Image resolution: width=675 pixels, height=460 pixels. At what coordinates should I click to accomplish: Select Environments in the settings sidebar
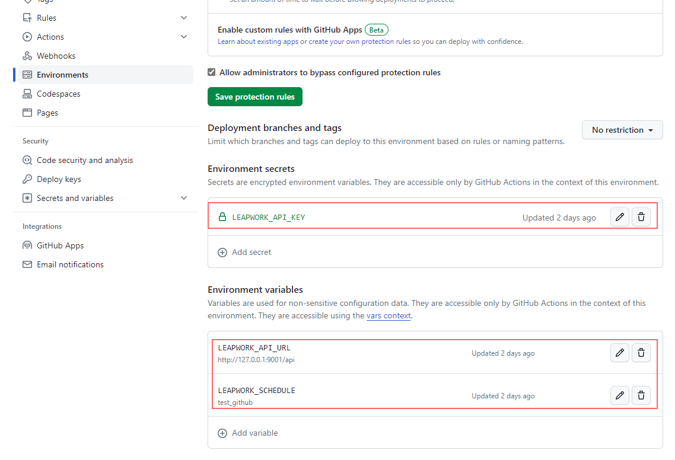pyautogui.click(x=61, y=74)
